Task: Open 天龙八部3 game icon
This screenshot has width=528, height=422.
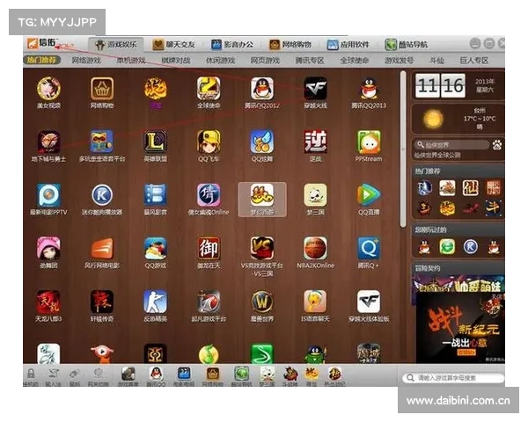Action: (x=48, y=302)
